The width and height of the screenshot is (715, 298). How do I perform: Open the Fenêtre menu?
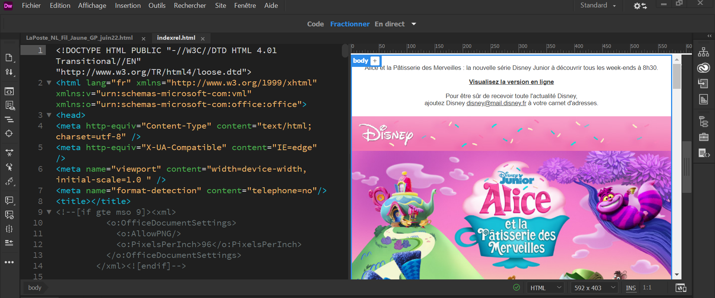click(245, 6)
